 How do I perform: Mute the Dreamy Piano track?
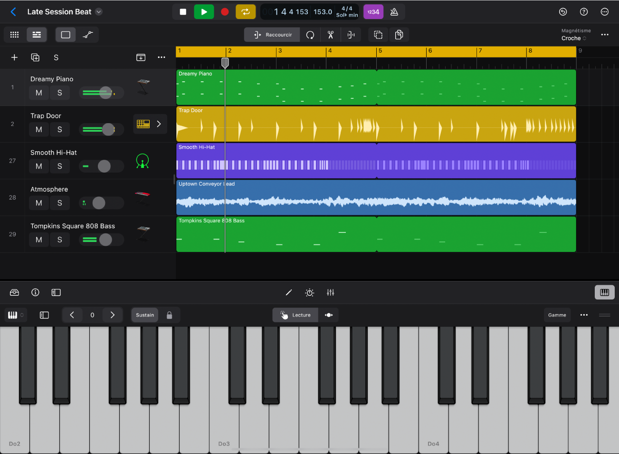38,93
